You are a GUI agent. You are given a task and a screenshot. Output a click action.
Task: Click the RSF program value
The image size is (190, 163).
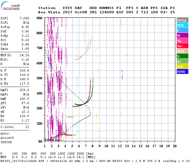tap(120, 12)
